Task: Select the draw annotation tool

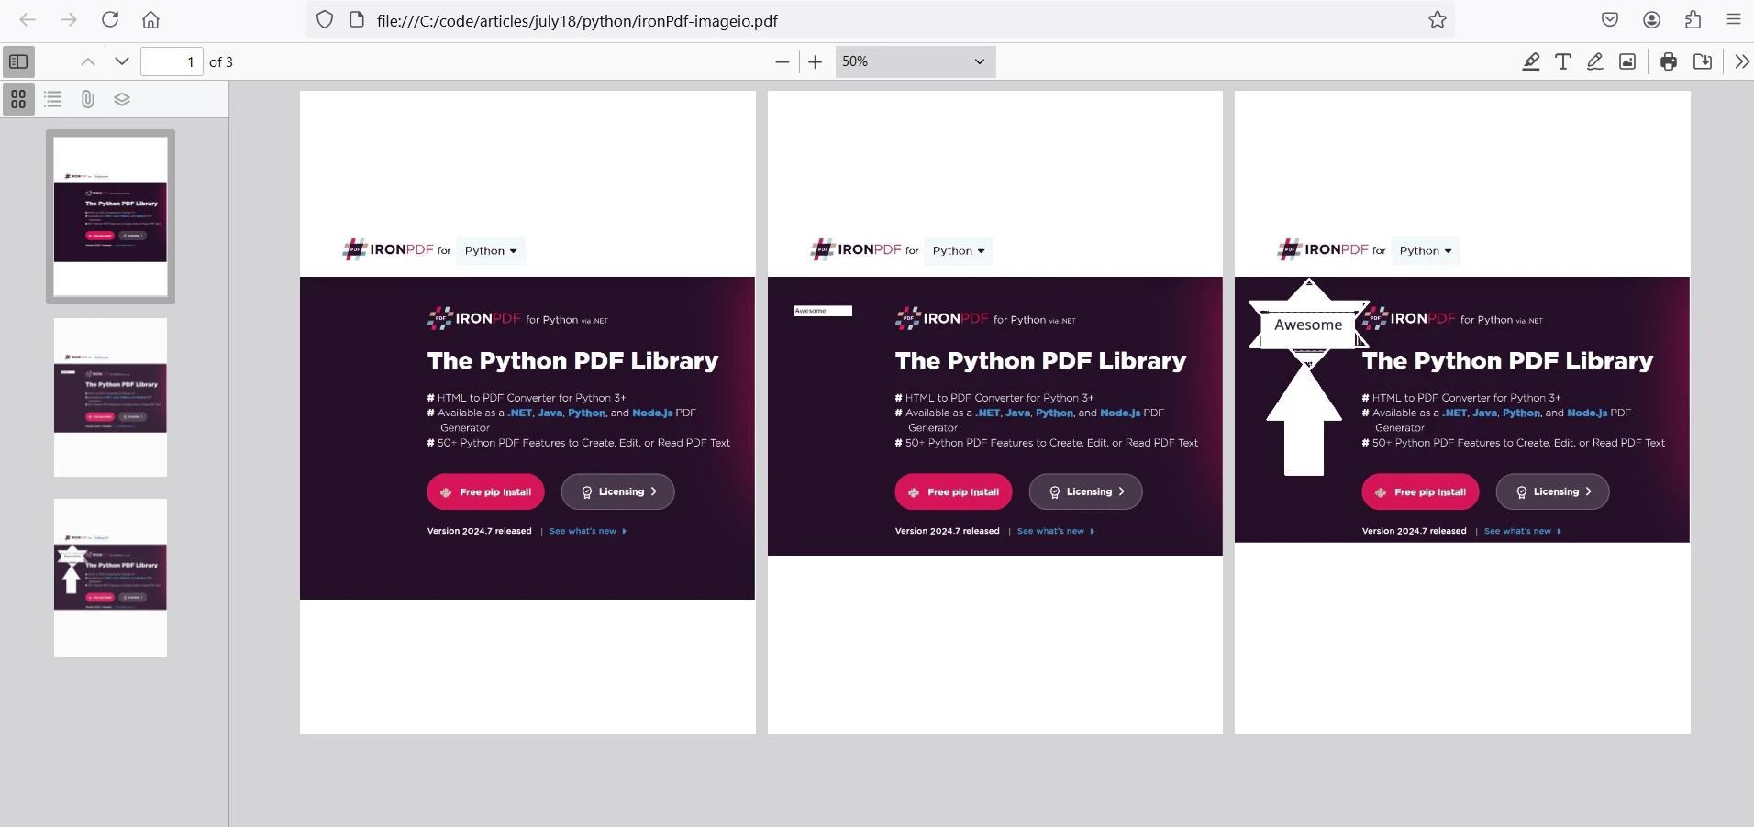Action: (1595, 61)
